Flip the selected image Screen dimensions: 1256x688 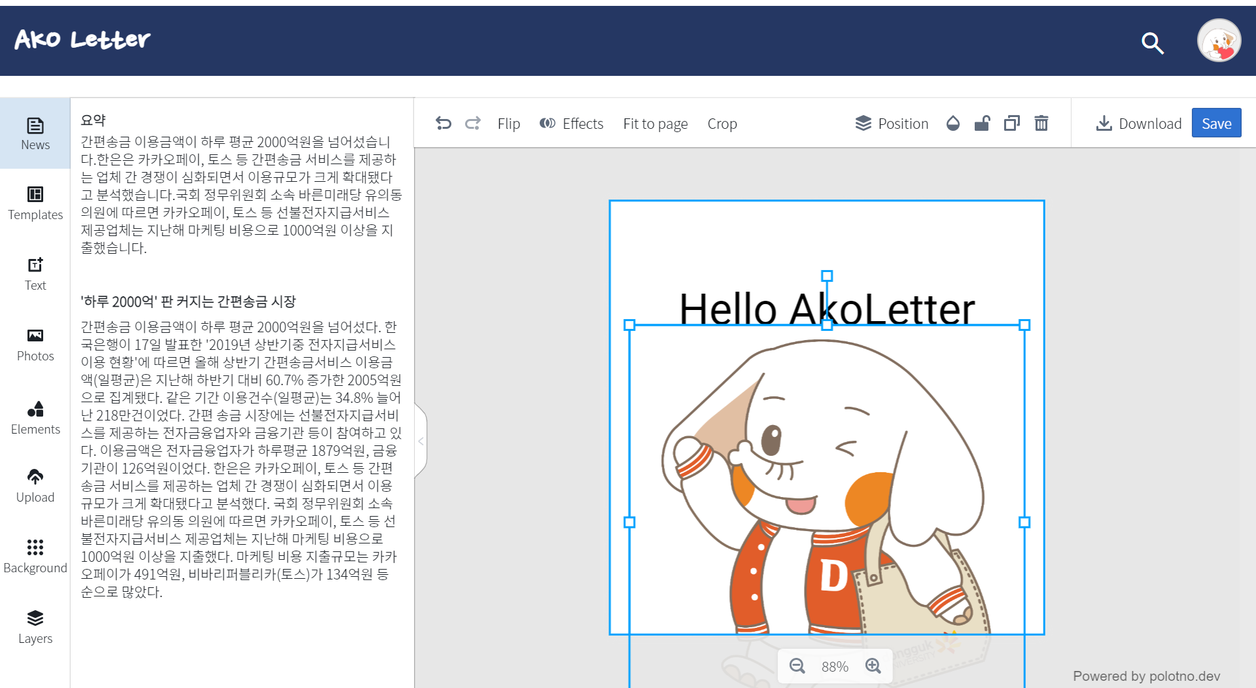(x=509, y=124)
